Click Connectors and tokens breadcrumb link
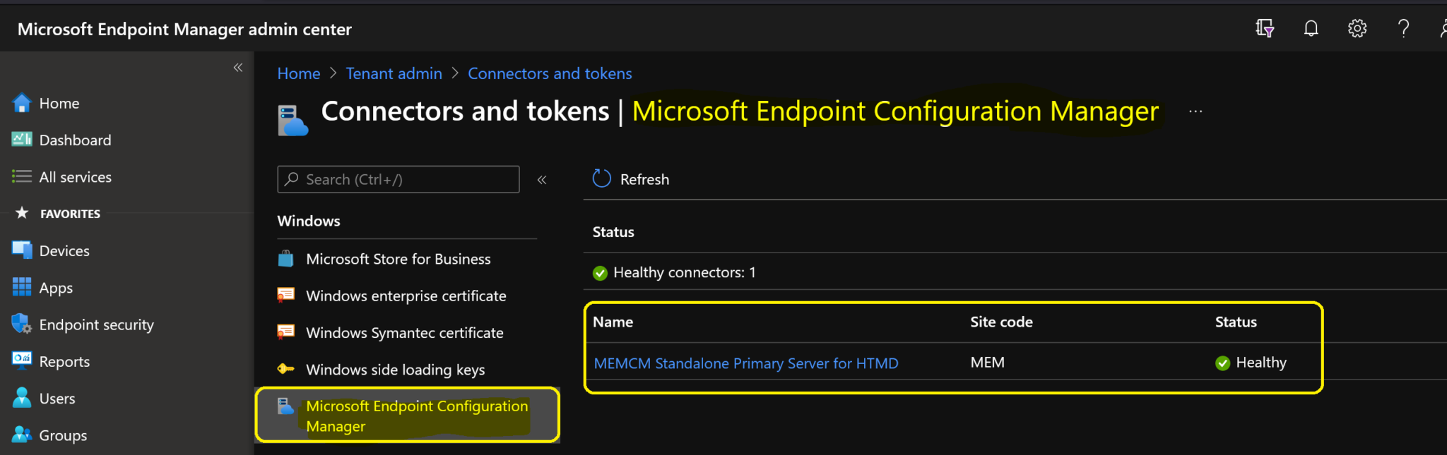 coord(550,73)
